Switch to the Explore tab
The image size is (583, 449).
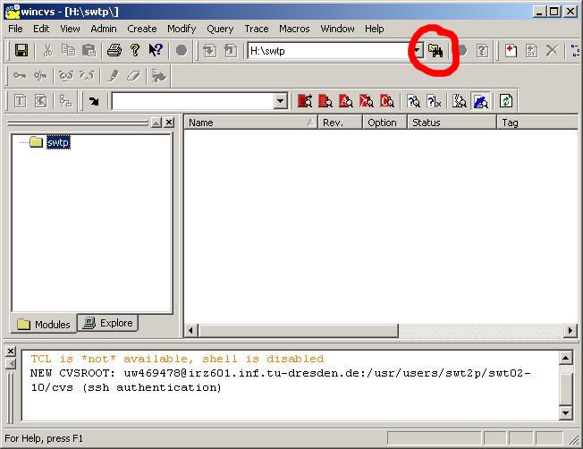108,323
